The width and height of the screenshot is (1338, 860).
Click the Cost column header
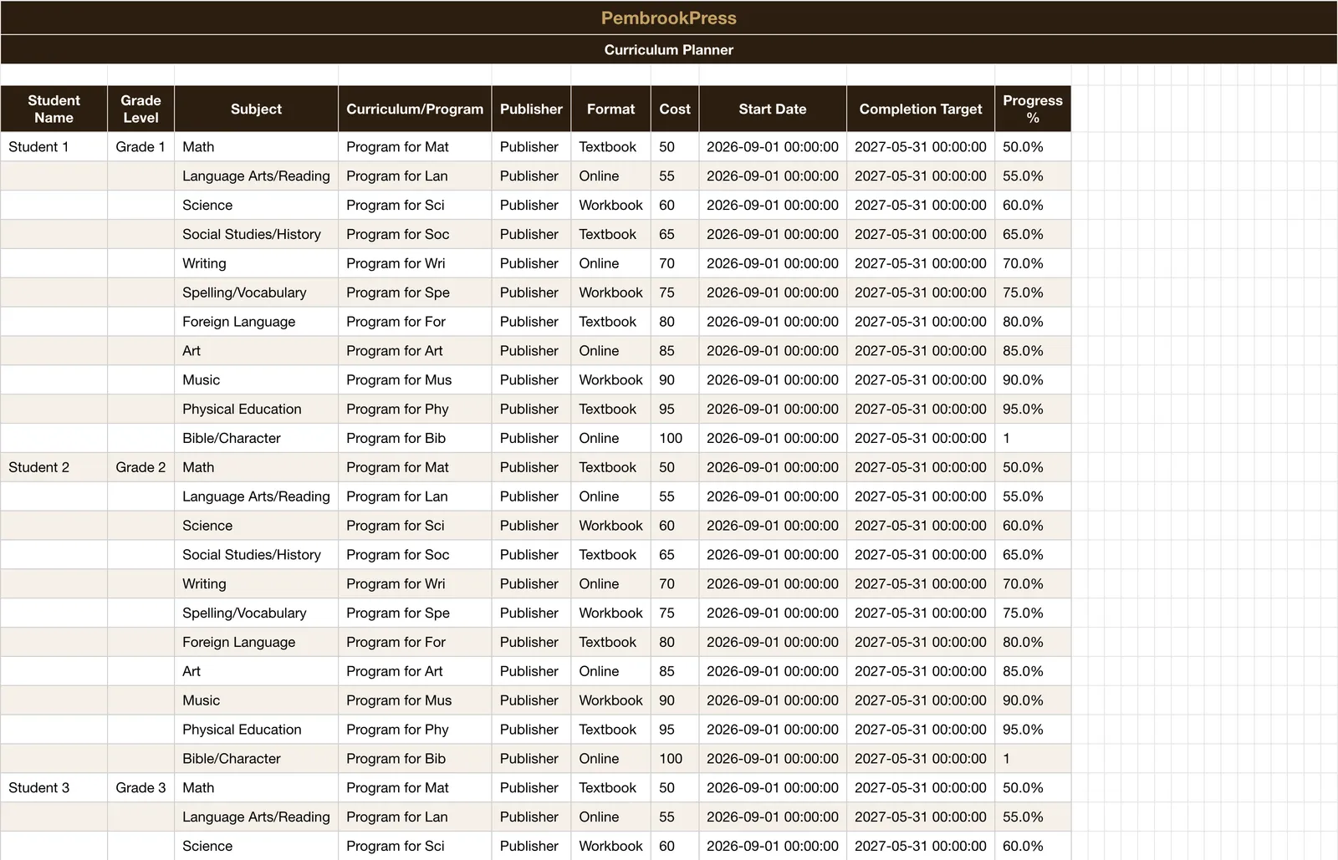point(675,109)
